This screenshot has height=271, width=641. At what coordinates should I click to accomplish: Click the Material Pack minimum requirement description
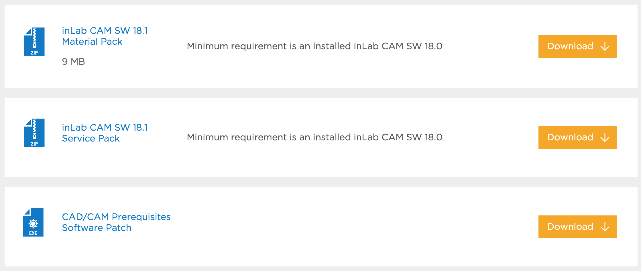pyautogui.click(x=314, y=46)
